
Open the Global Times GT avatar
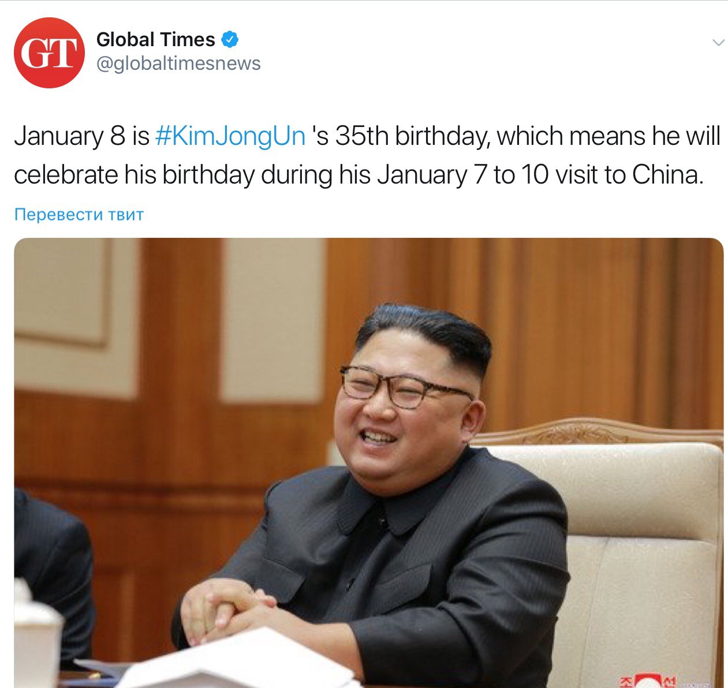pyautogui.click(x=49, y=53)
